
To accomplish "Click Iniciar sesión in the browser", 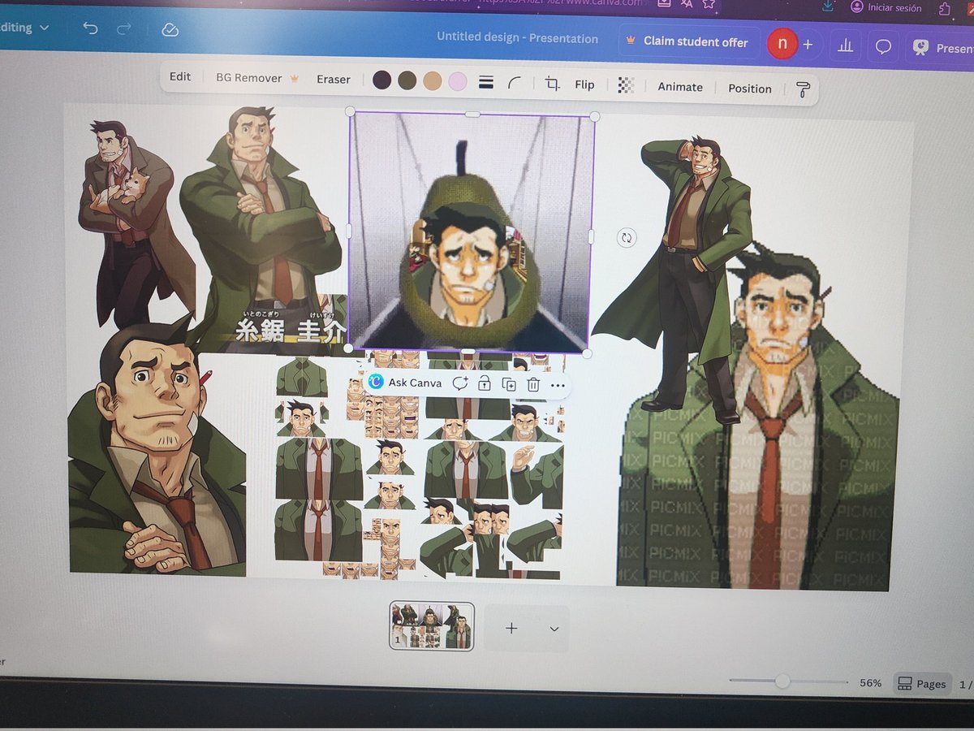I will click(x=886, y=7).
